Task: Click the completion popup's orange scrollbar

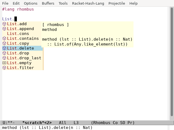Action: click(x=43, y=59)
